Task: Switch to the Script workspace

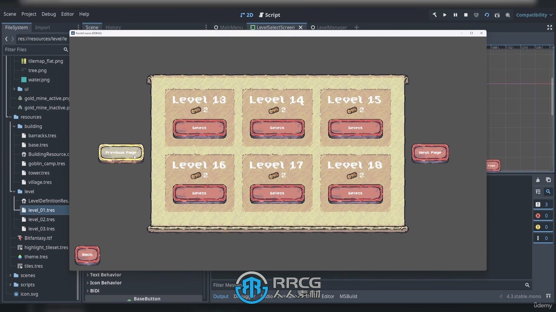Action: pos(269,15)
